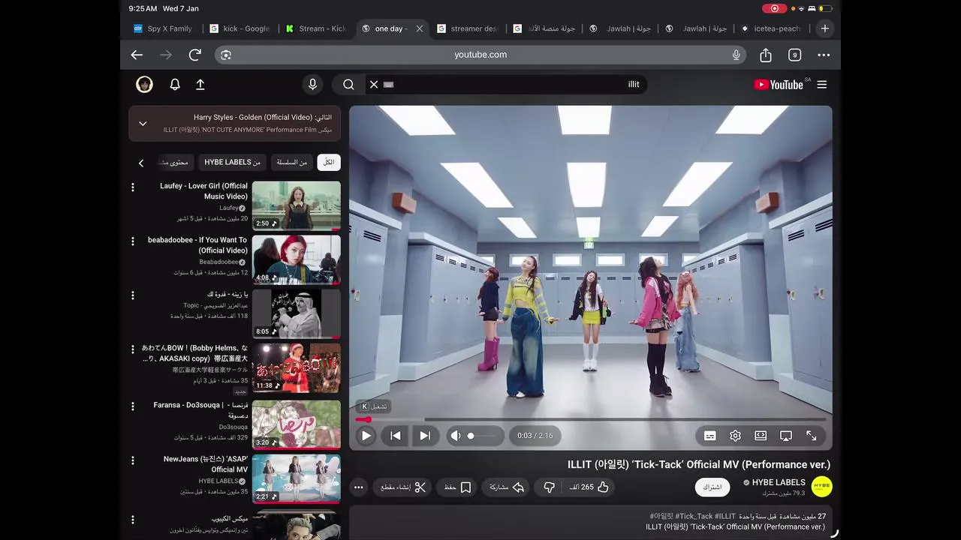Start YouTube voice search microphone
The height and width of the screenshot is (540, 961).
coord(312,85)
